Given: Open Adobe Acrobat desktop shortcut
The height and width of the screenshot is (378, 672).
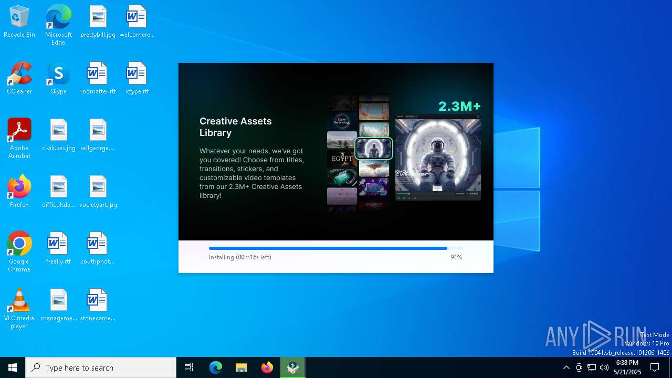Looking at the screenshot, I should click(19, 139).
